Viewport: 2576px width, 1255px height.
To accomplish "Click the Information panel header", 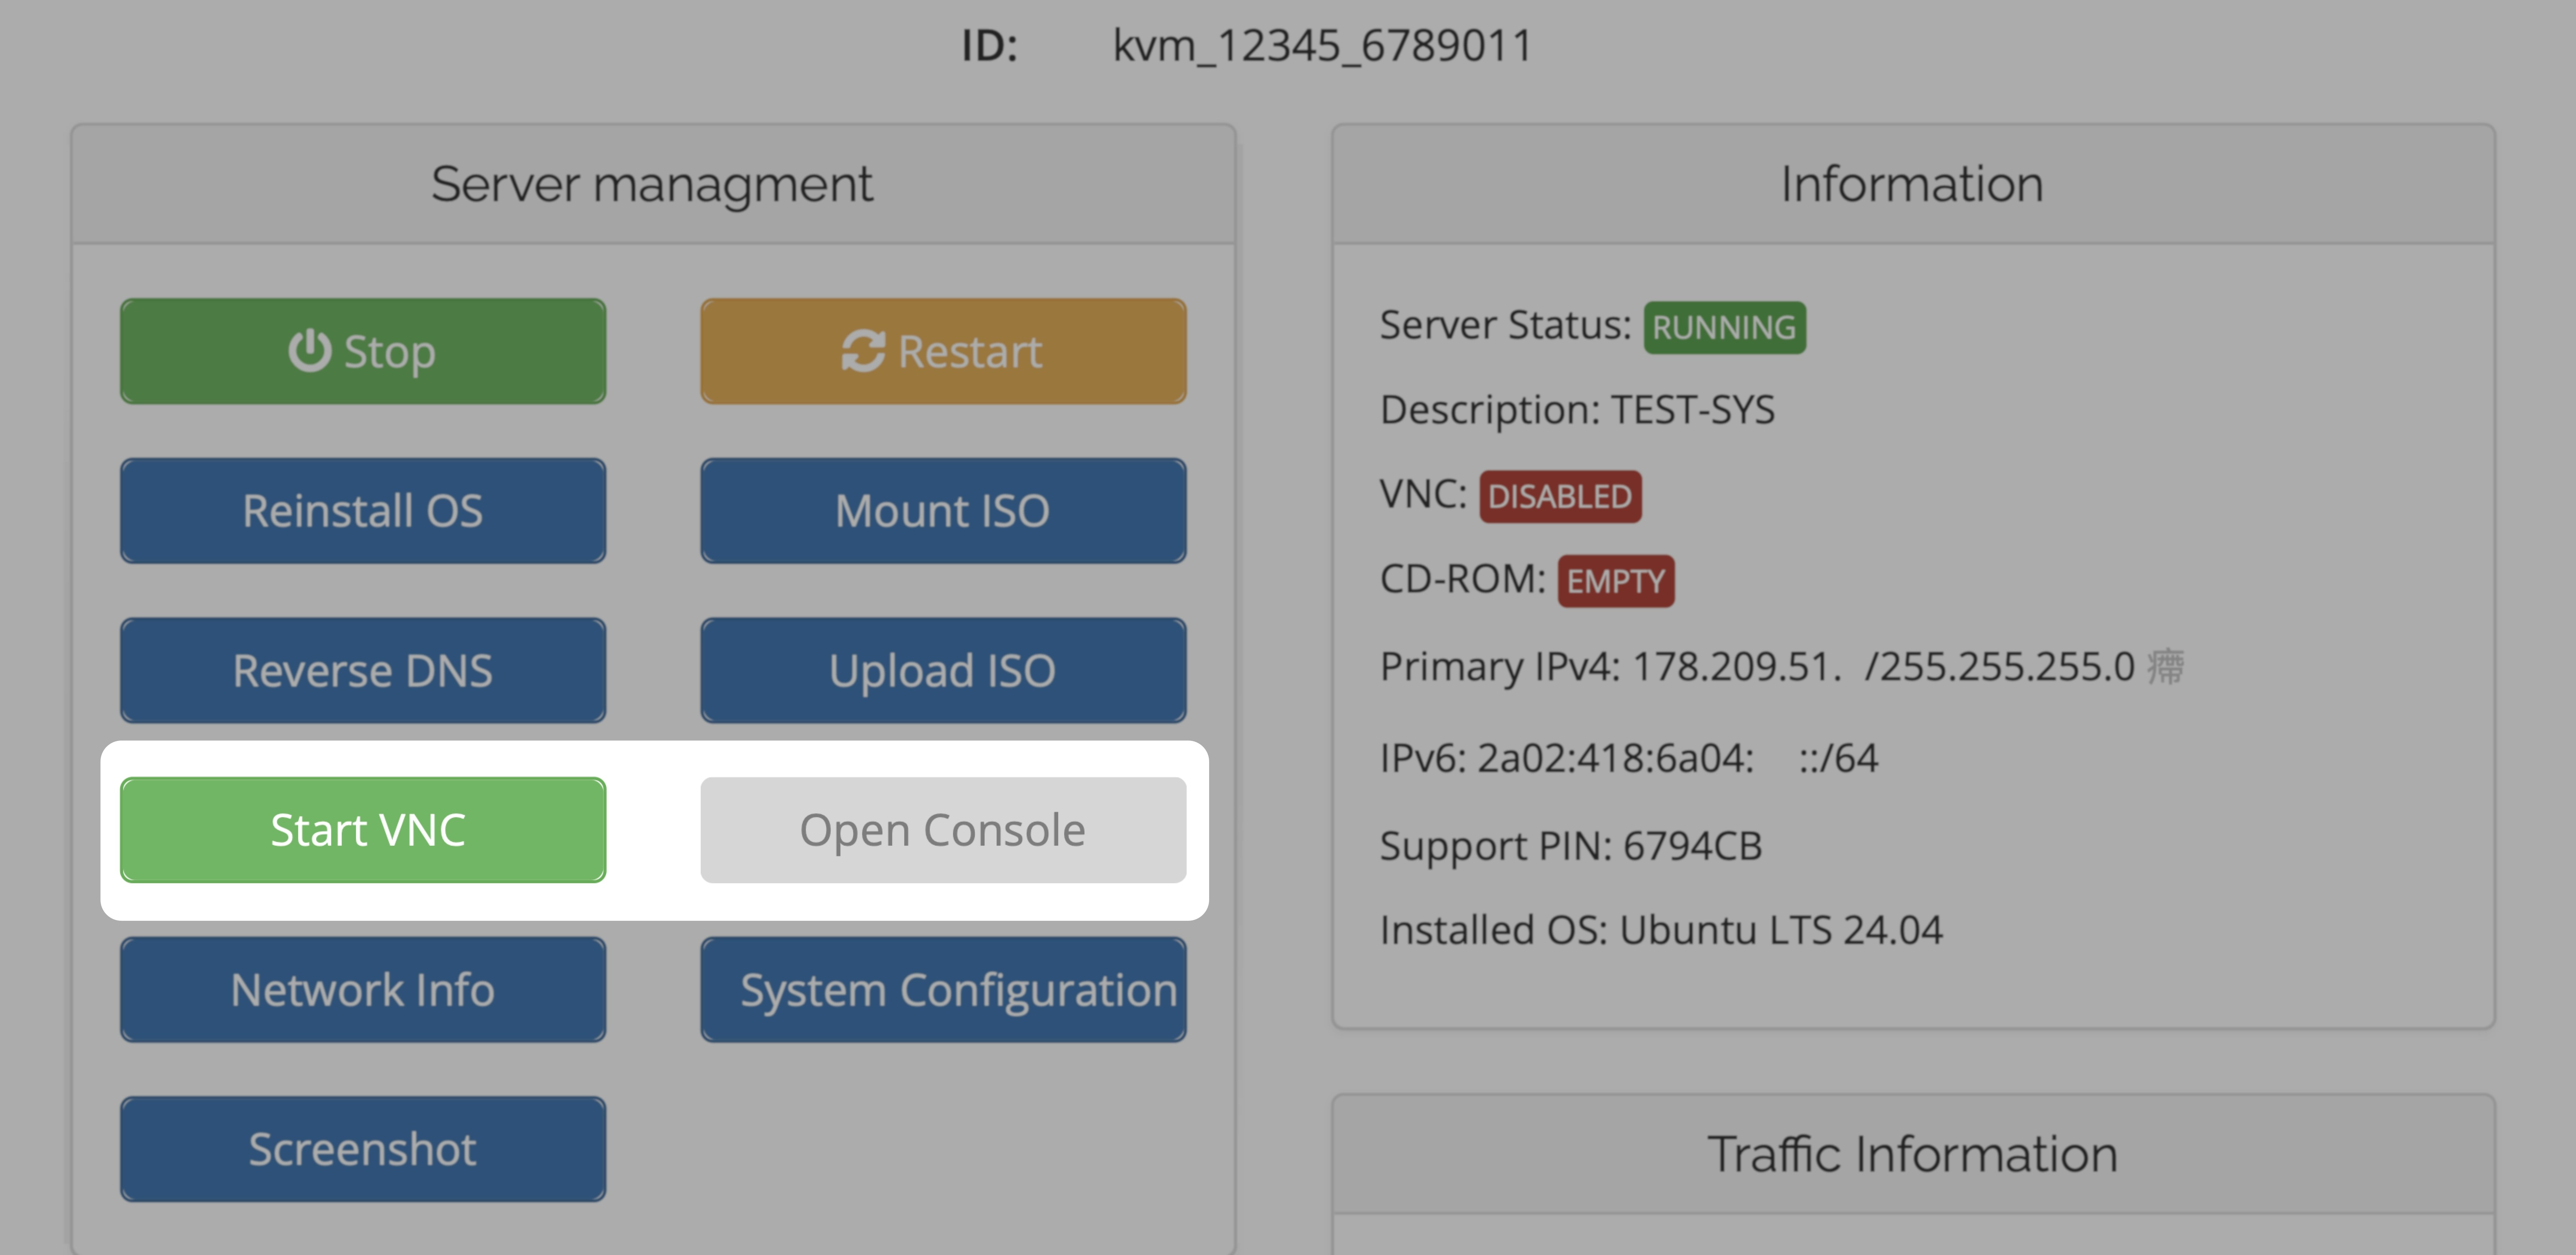I will click(x=1912, y=184).
